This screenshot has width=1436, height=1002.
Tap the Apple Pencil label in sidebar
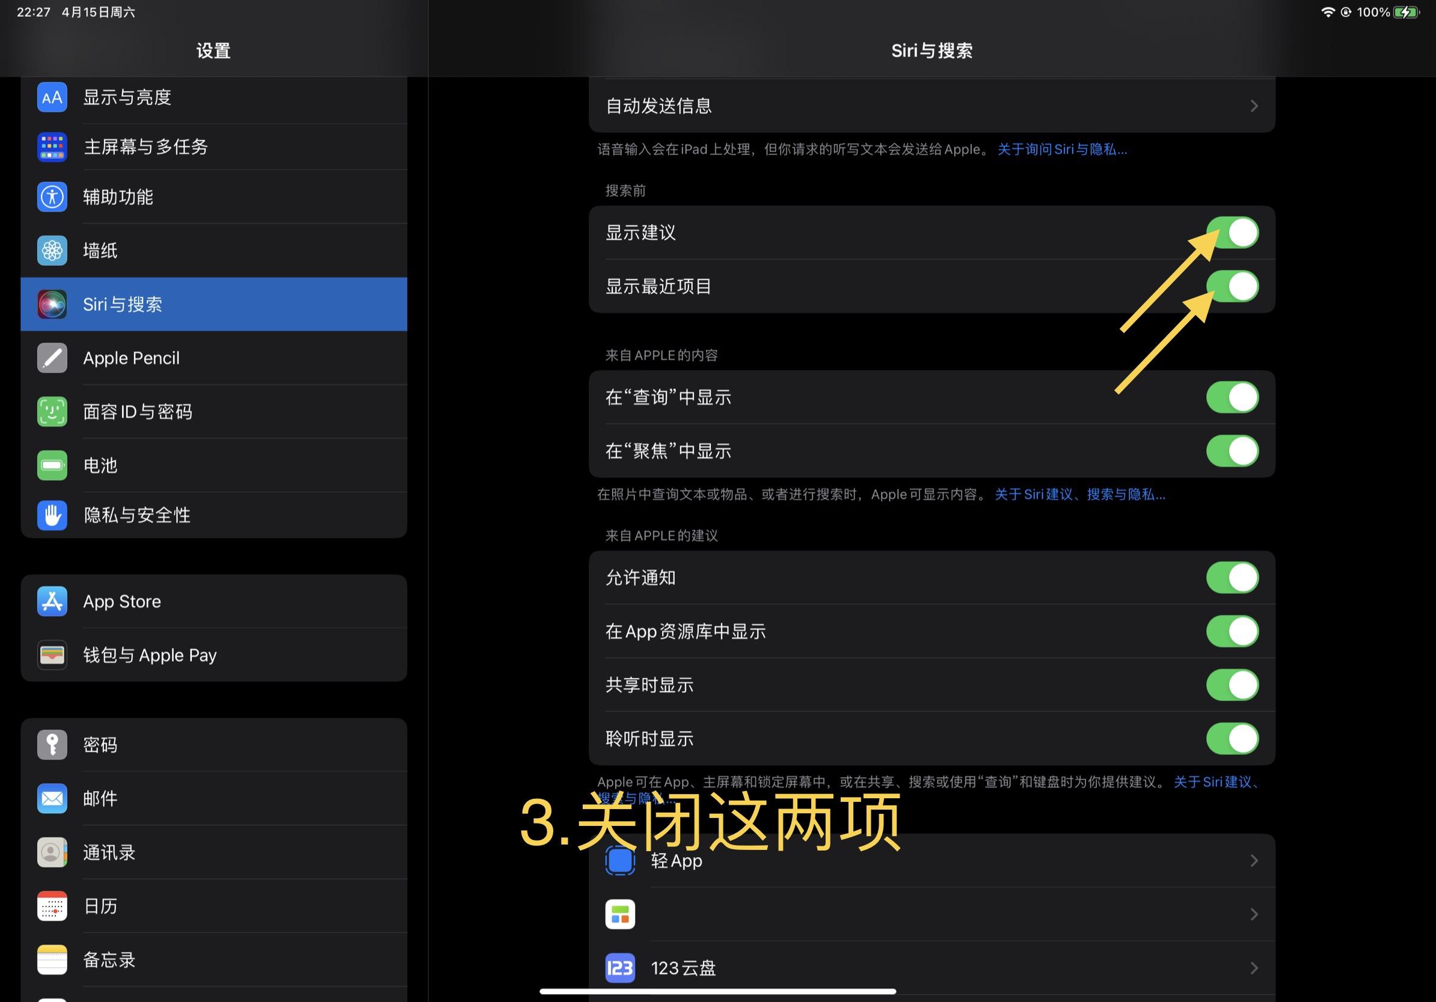(131, 358)
